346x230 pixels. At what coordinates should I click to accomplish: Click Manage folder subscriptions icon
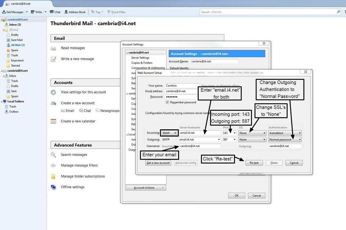(x=53, y=177)
